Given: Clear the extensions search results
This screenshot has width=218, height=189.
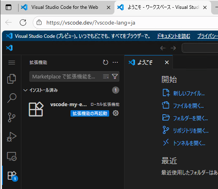Looking at the screenshot, I should pyautogui.click(x=106, y=76).
